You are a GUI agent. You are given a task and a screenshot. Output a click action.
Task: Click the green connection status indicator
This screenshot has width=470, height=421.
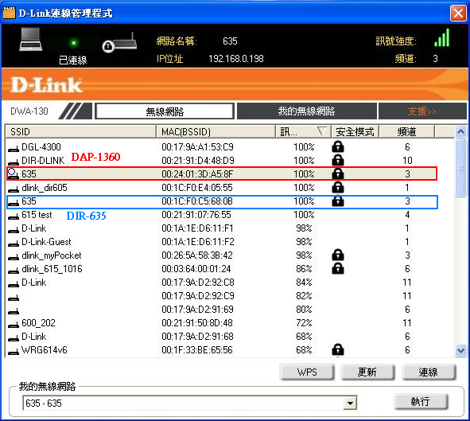(74, 43)
